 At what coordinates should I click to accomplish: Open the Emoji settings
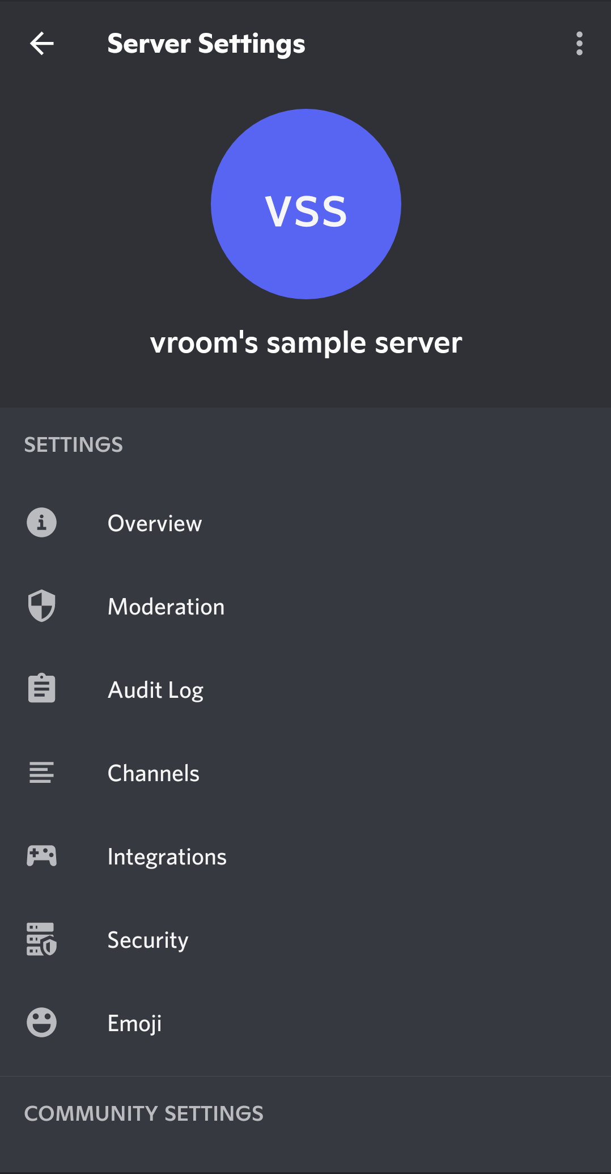[x=306, y=1023]
